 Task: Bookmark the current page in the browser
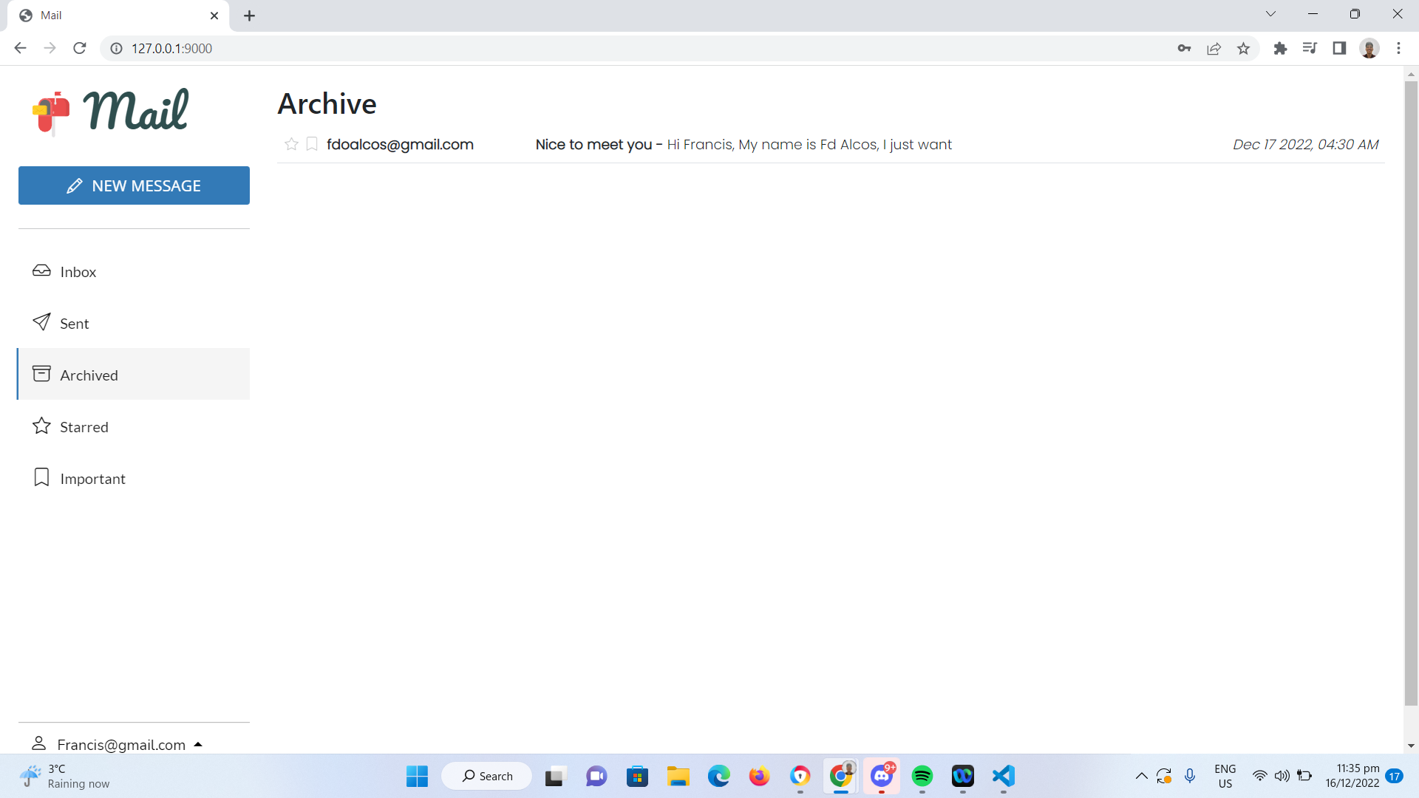tap(1244, 48)
